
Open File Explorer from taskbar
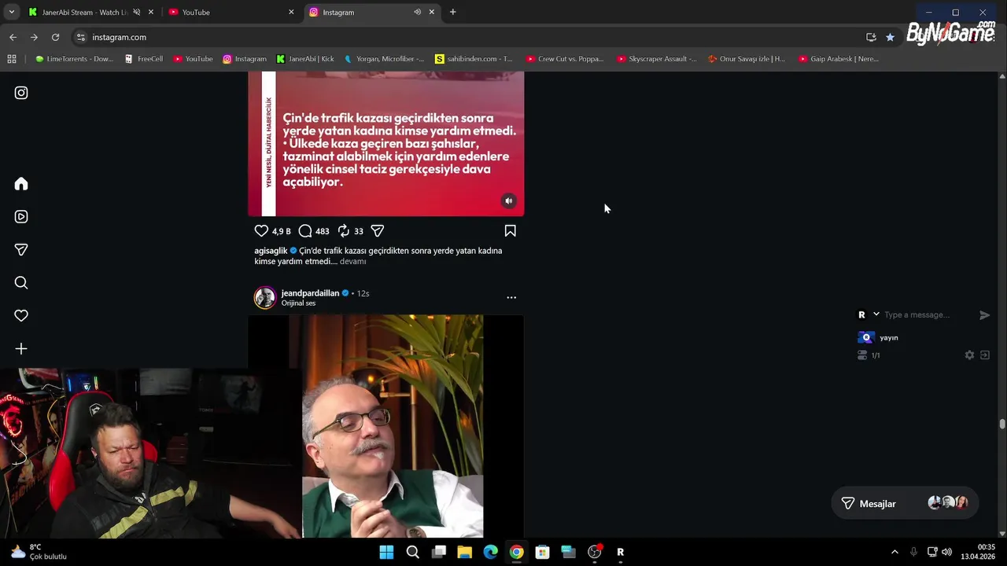(464, 552)
